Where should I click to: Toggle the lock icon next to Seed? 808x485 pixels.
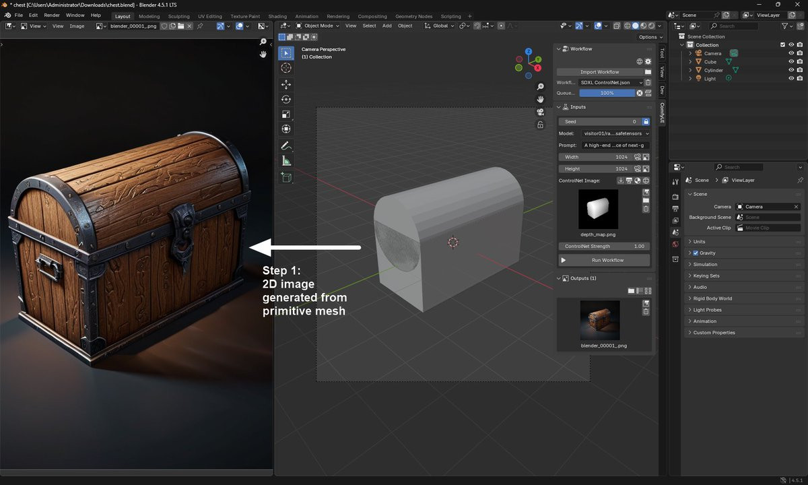click(x=646, y=122)
